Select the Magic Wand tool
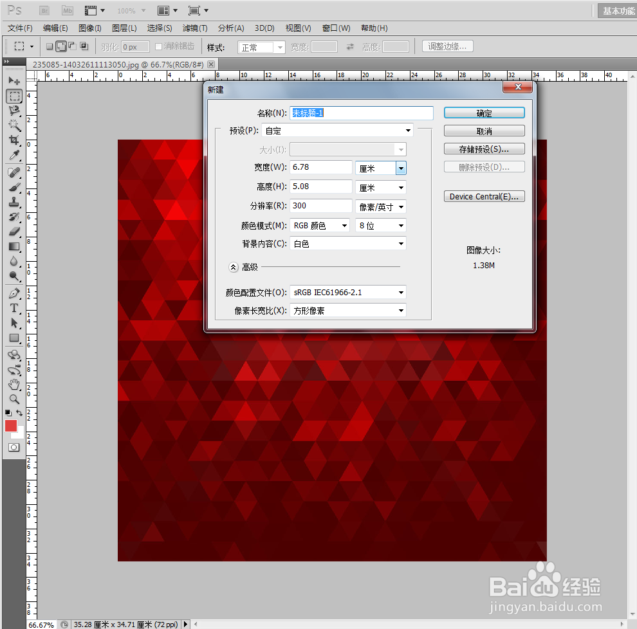Image resolution: width=637 pixels, height=629 pixels. click(x=14, y=125)
